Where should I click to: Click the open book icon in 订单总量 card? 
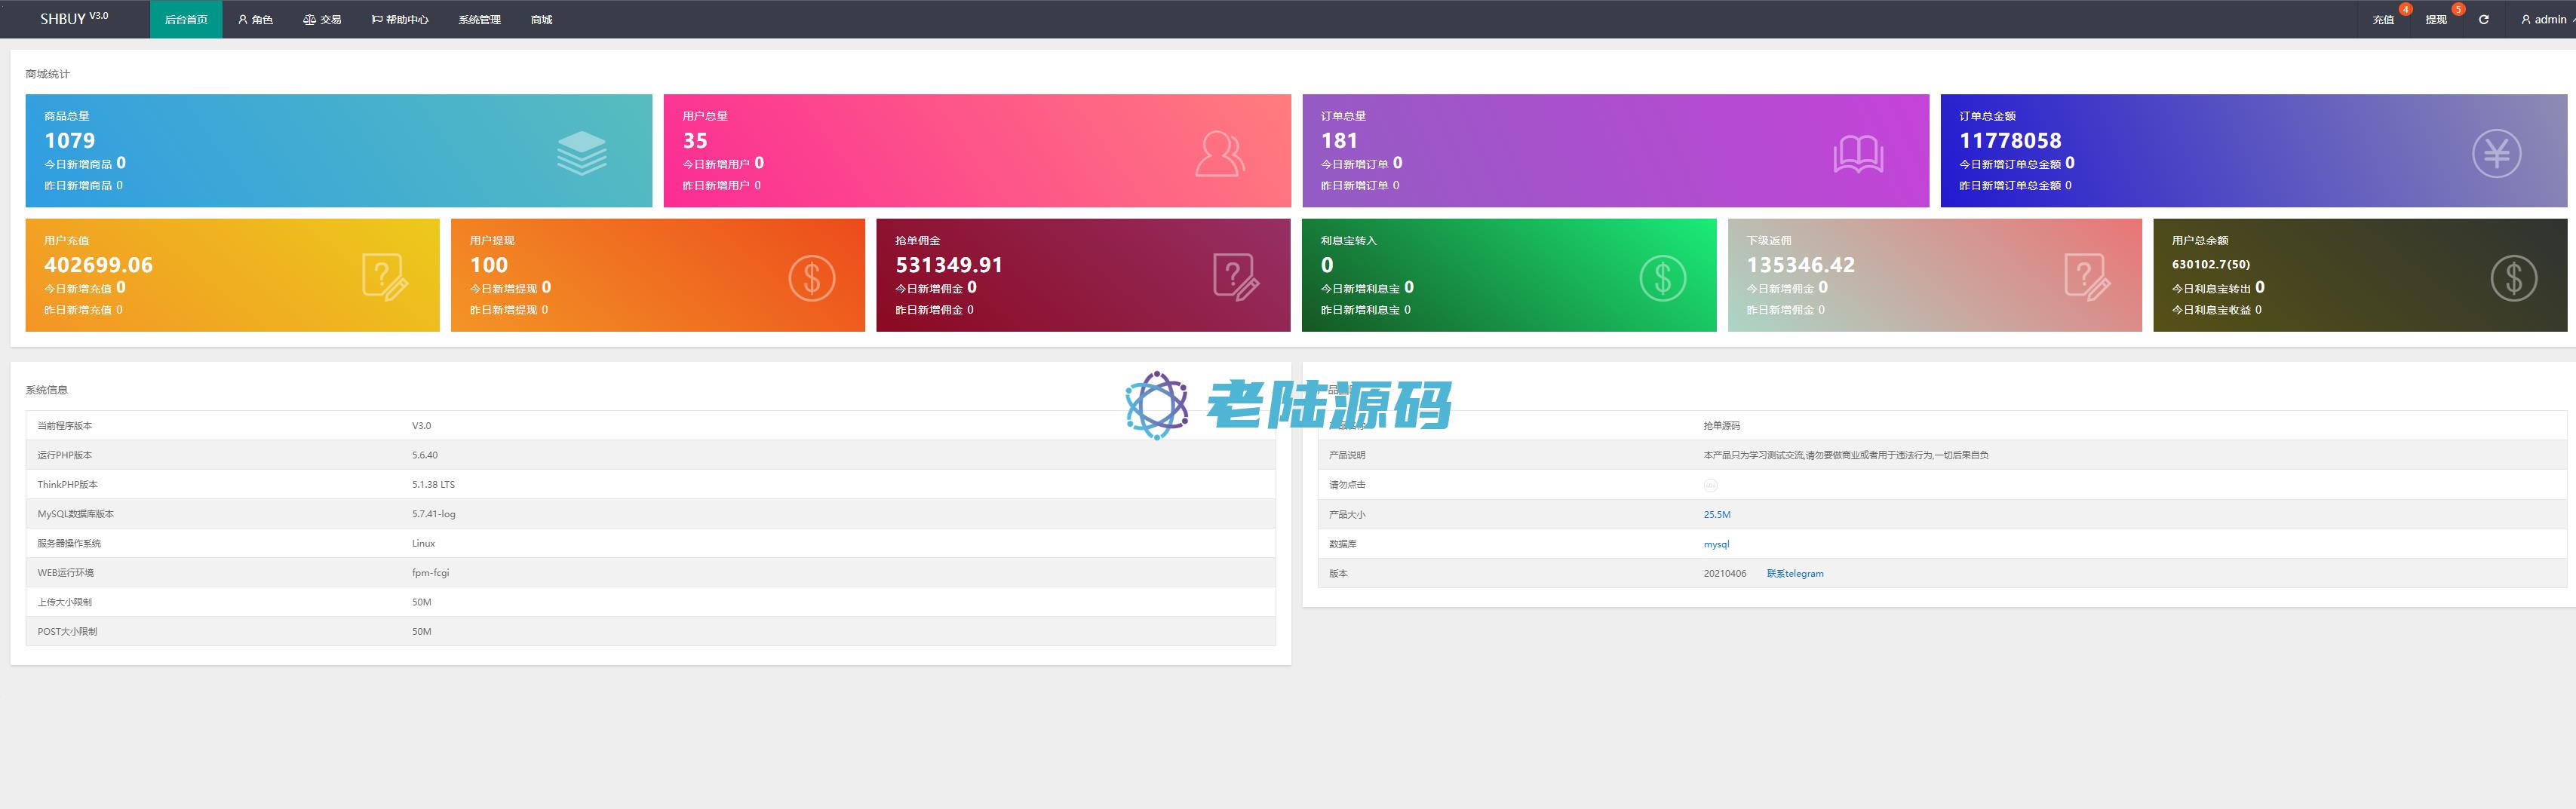[1857, 154]
